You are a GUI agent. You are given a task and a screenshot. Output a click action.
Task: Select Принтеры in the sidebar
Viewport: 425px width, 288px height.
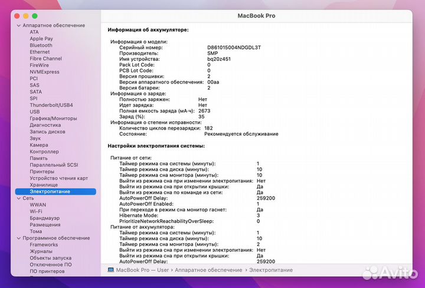(x=42, y=172)
